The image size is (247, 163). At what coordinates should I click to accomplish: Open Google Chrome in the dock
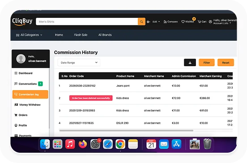pos(120,144)
